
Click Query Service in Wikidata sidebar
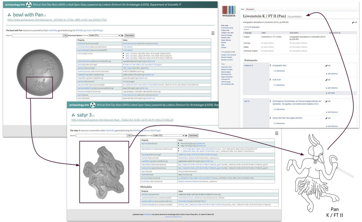[226, 39]
